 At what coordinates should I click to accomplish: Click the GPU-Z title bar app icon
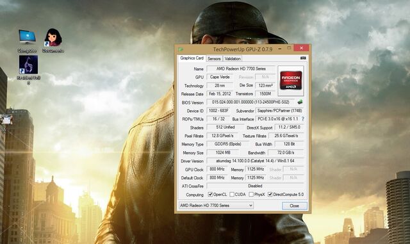tap(181, 49)
